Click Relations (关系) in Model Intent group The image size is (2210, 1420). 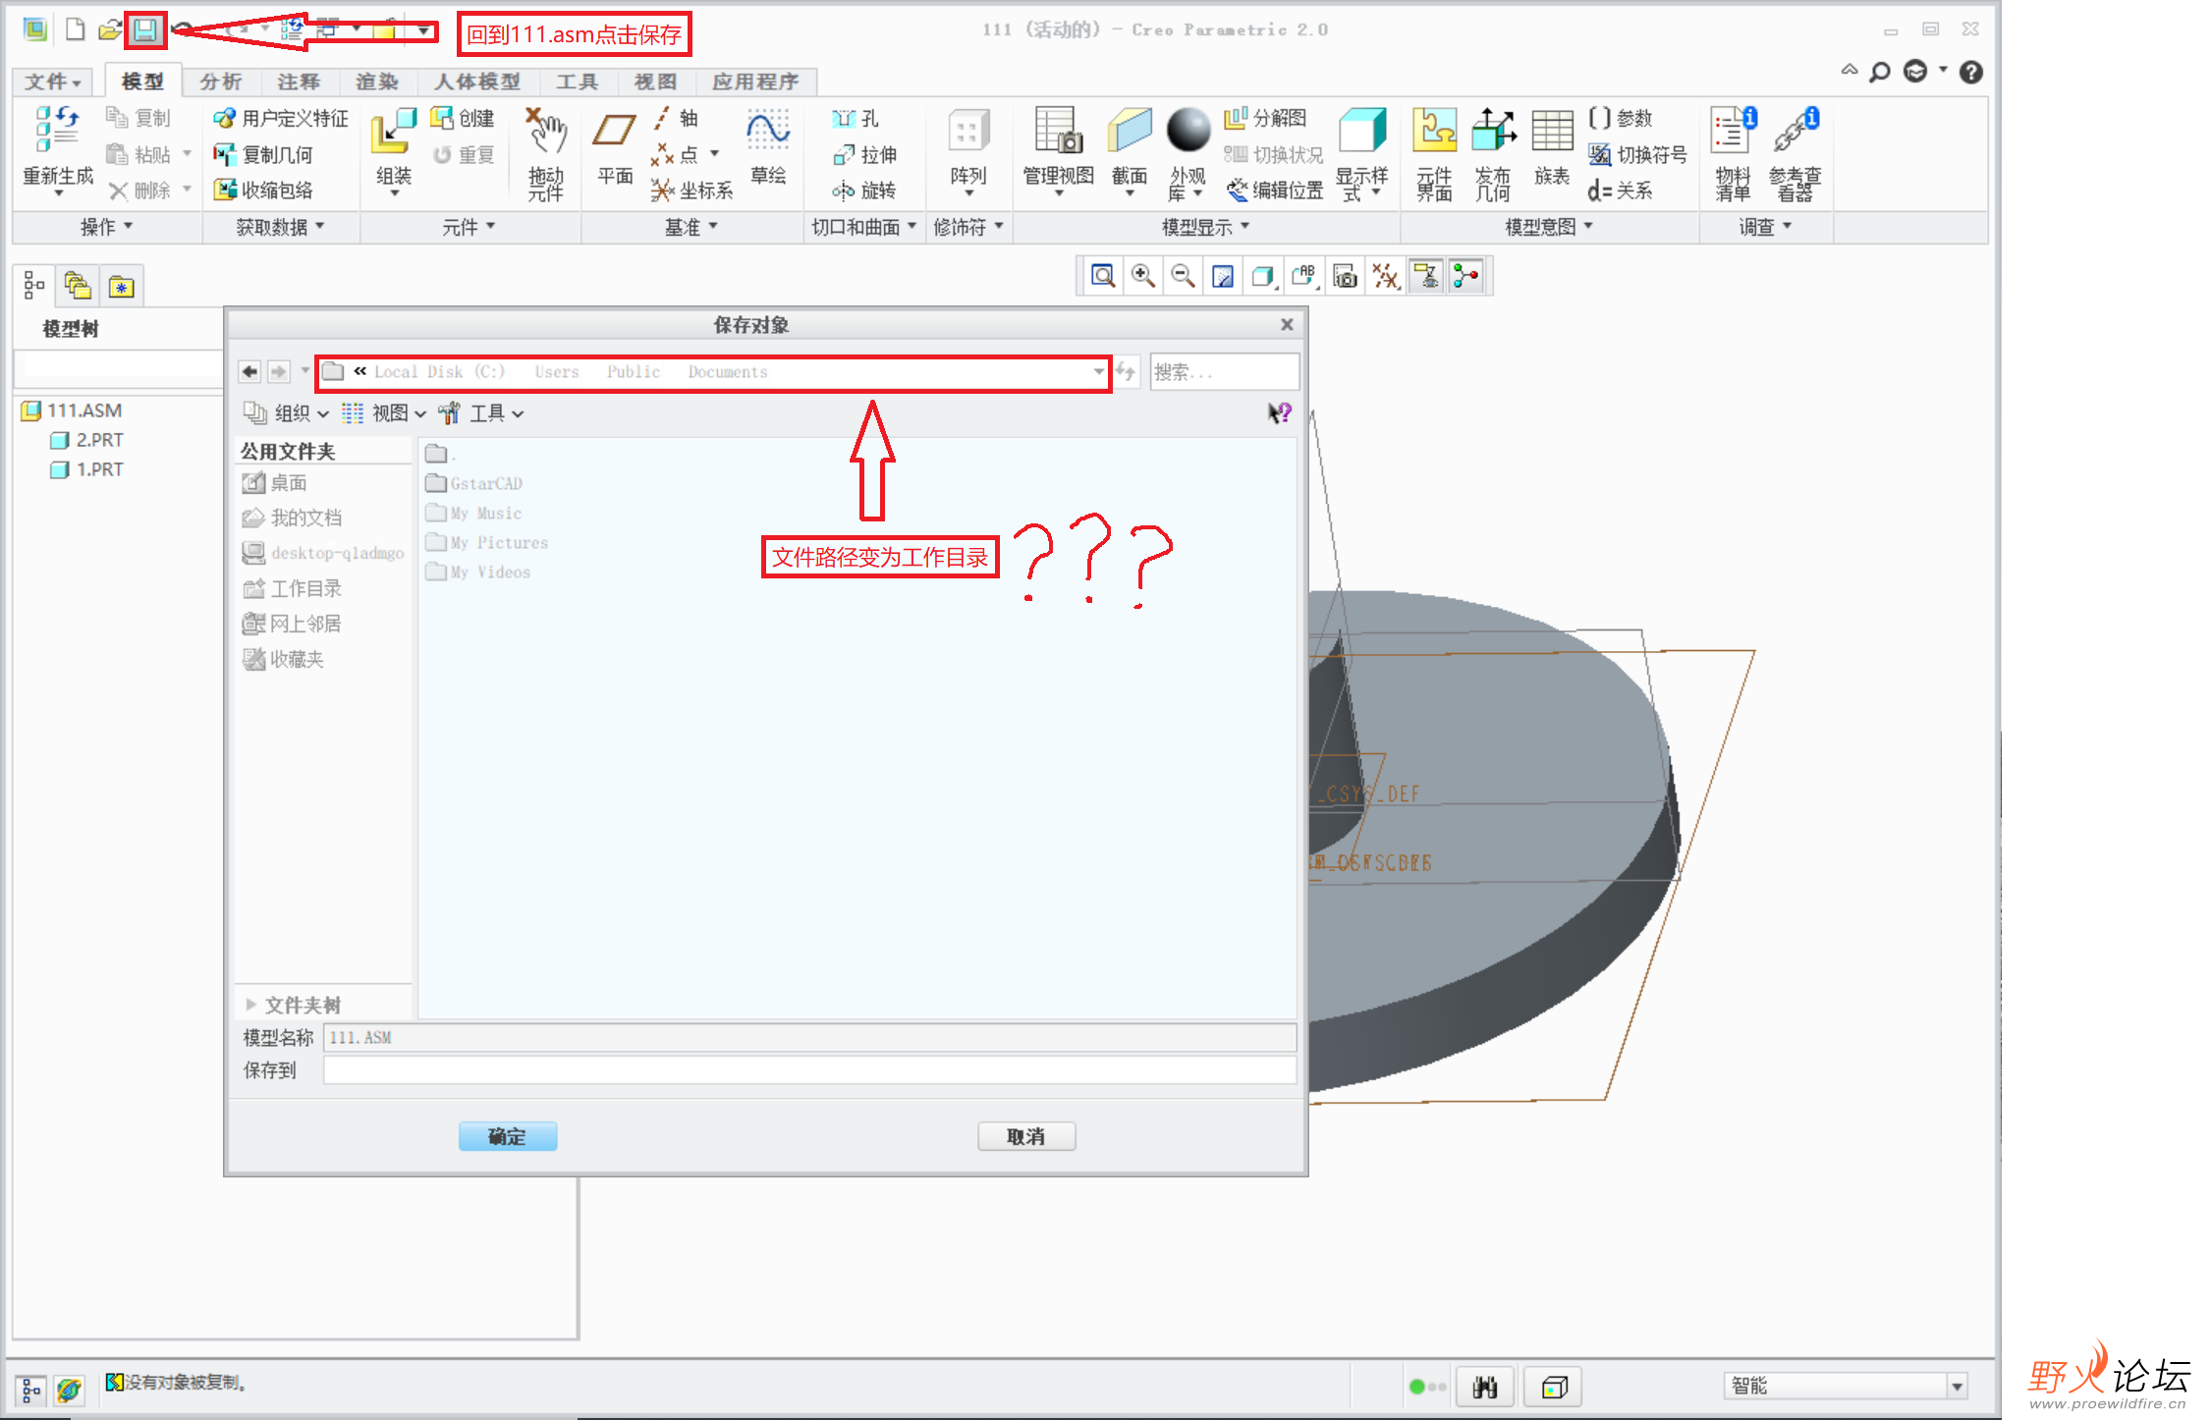pos(1622,190)
